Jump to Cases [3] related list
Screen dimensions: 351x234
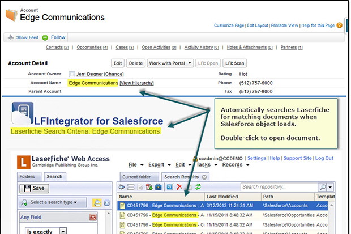[x=125, y=47]
